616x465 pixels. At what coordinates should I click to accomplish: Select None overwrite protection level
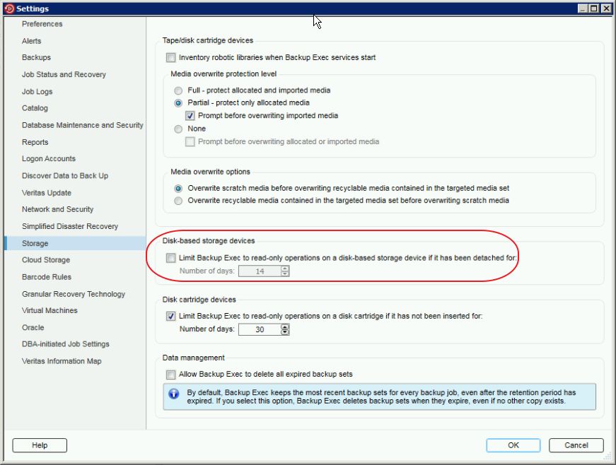tap(178, 129)
